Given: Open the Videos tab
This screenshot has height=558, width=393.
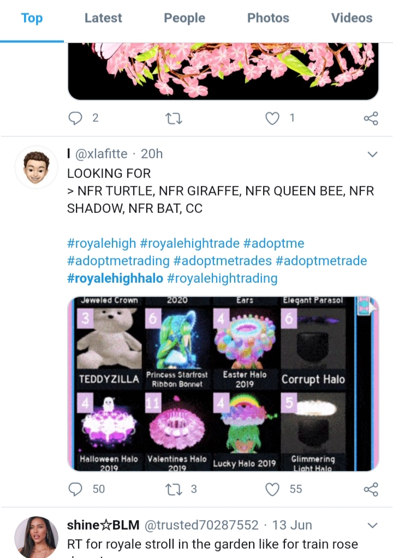Looking at the screenshot, I should click(x=352, y=18).
